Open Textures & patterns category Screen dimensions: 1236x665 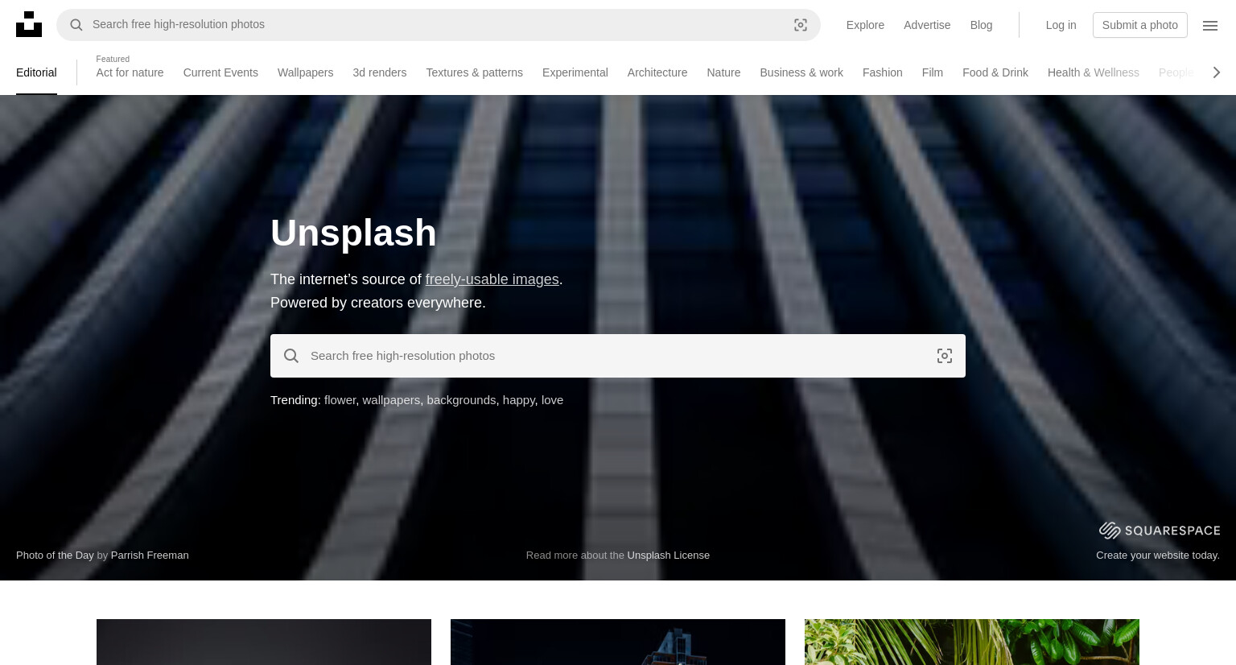(474, 72)
